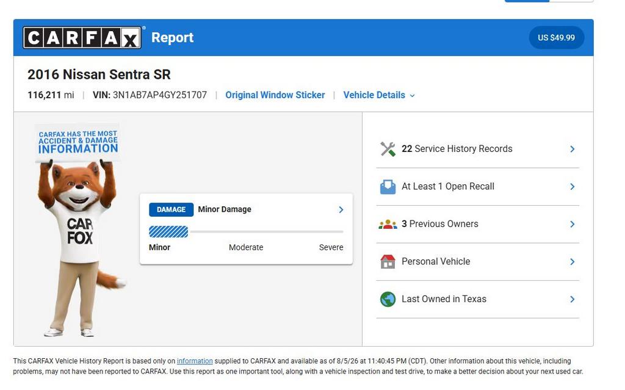Open the Minor Damage details text
Image resolution: width=625 pixels, height=390 pixels.
pos(225,209)
